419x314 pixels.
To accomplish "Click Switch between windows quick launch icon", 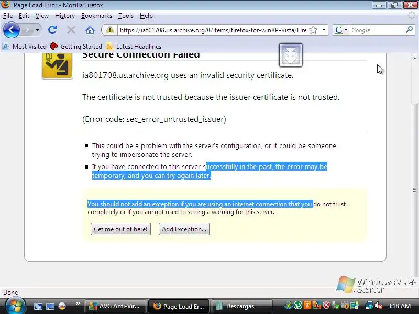I will (x=38, y=306).
